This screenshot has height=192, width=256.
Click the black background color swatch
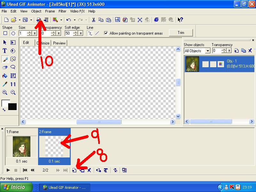click(12, 107)
